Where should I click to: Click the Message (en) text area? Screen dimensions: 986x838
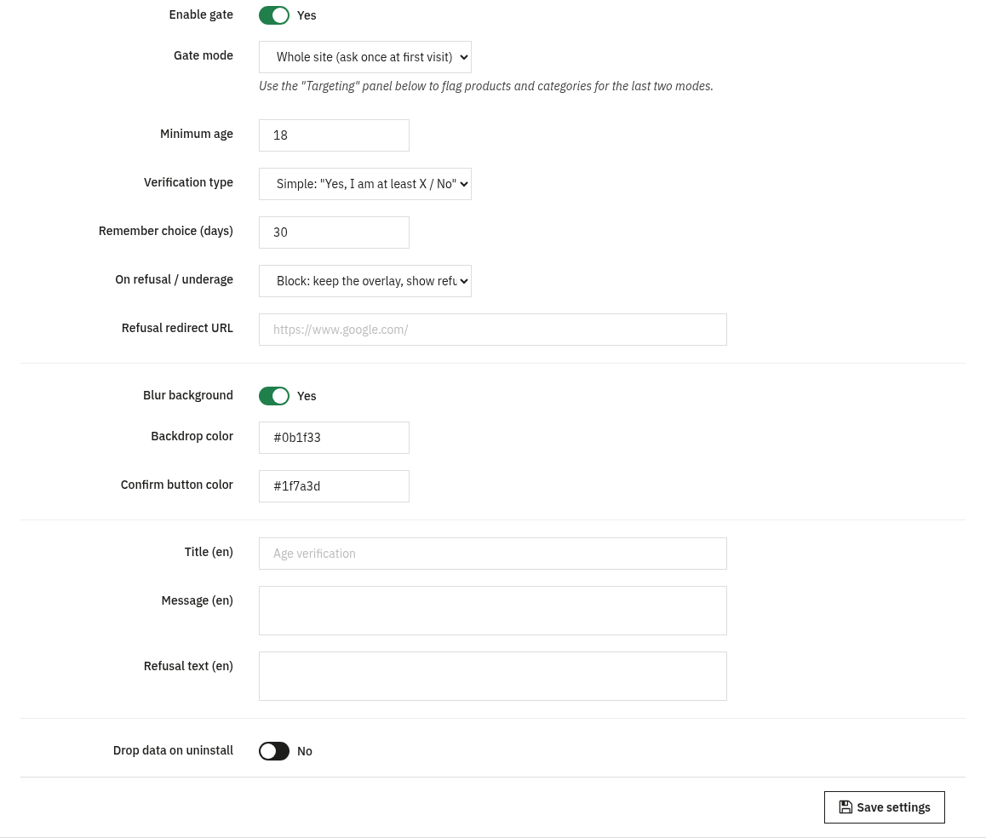(x=492, y=611)
